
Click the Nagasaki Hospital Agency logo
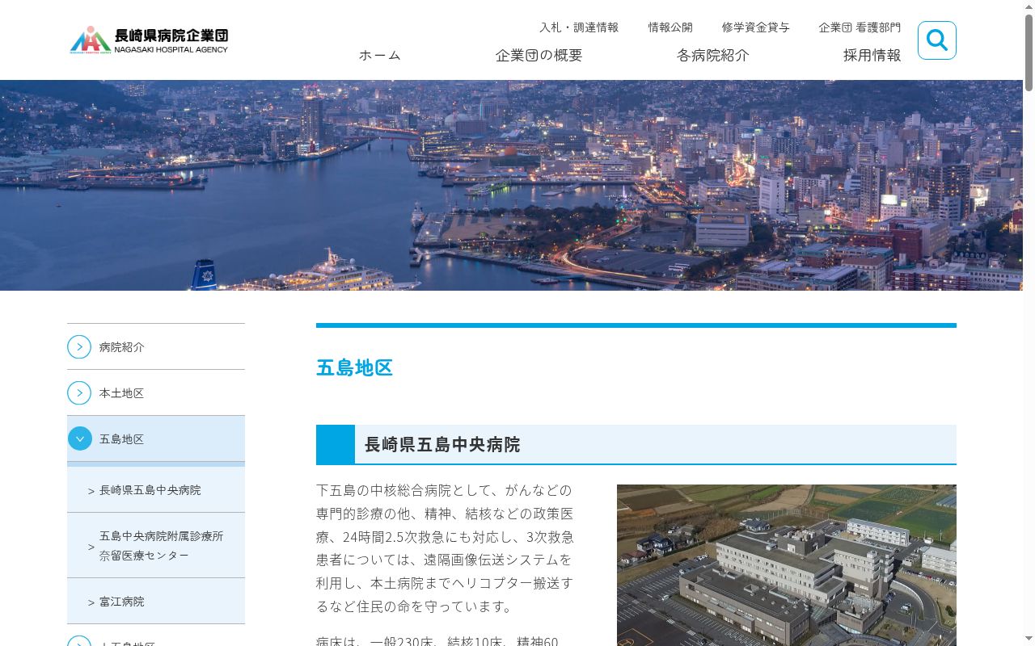click(x=149, y=40)
